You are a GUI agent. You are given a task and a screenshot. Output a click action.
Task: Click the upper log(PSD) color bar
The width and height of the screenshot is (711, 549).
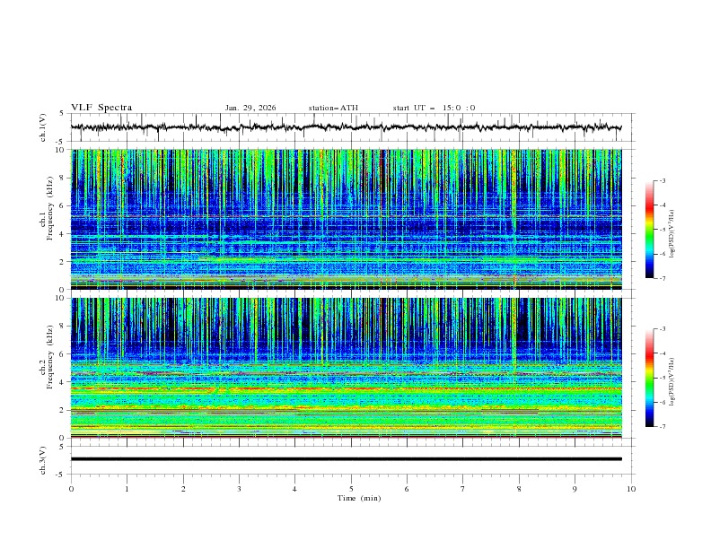649,230
